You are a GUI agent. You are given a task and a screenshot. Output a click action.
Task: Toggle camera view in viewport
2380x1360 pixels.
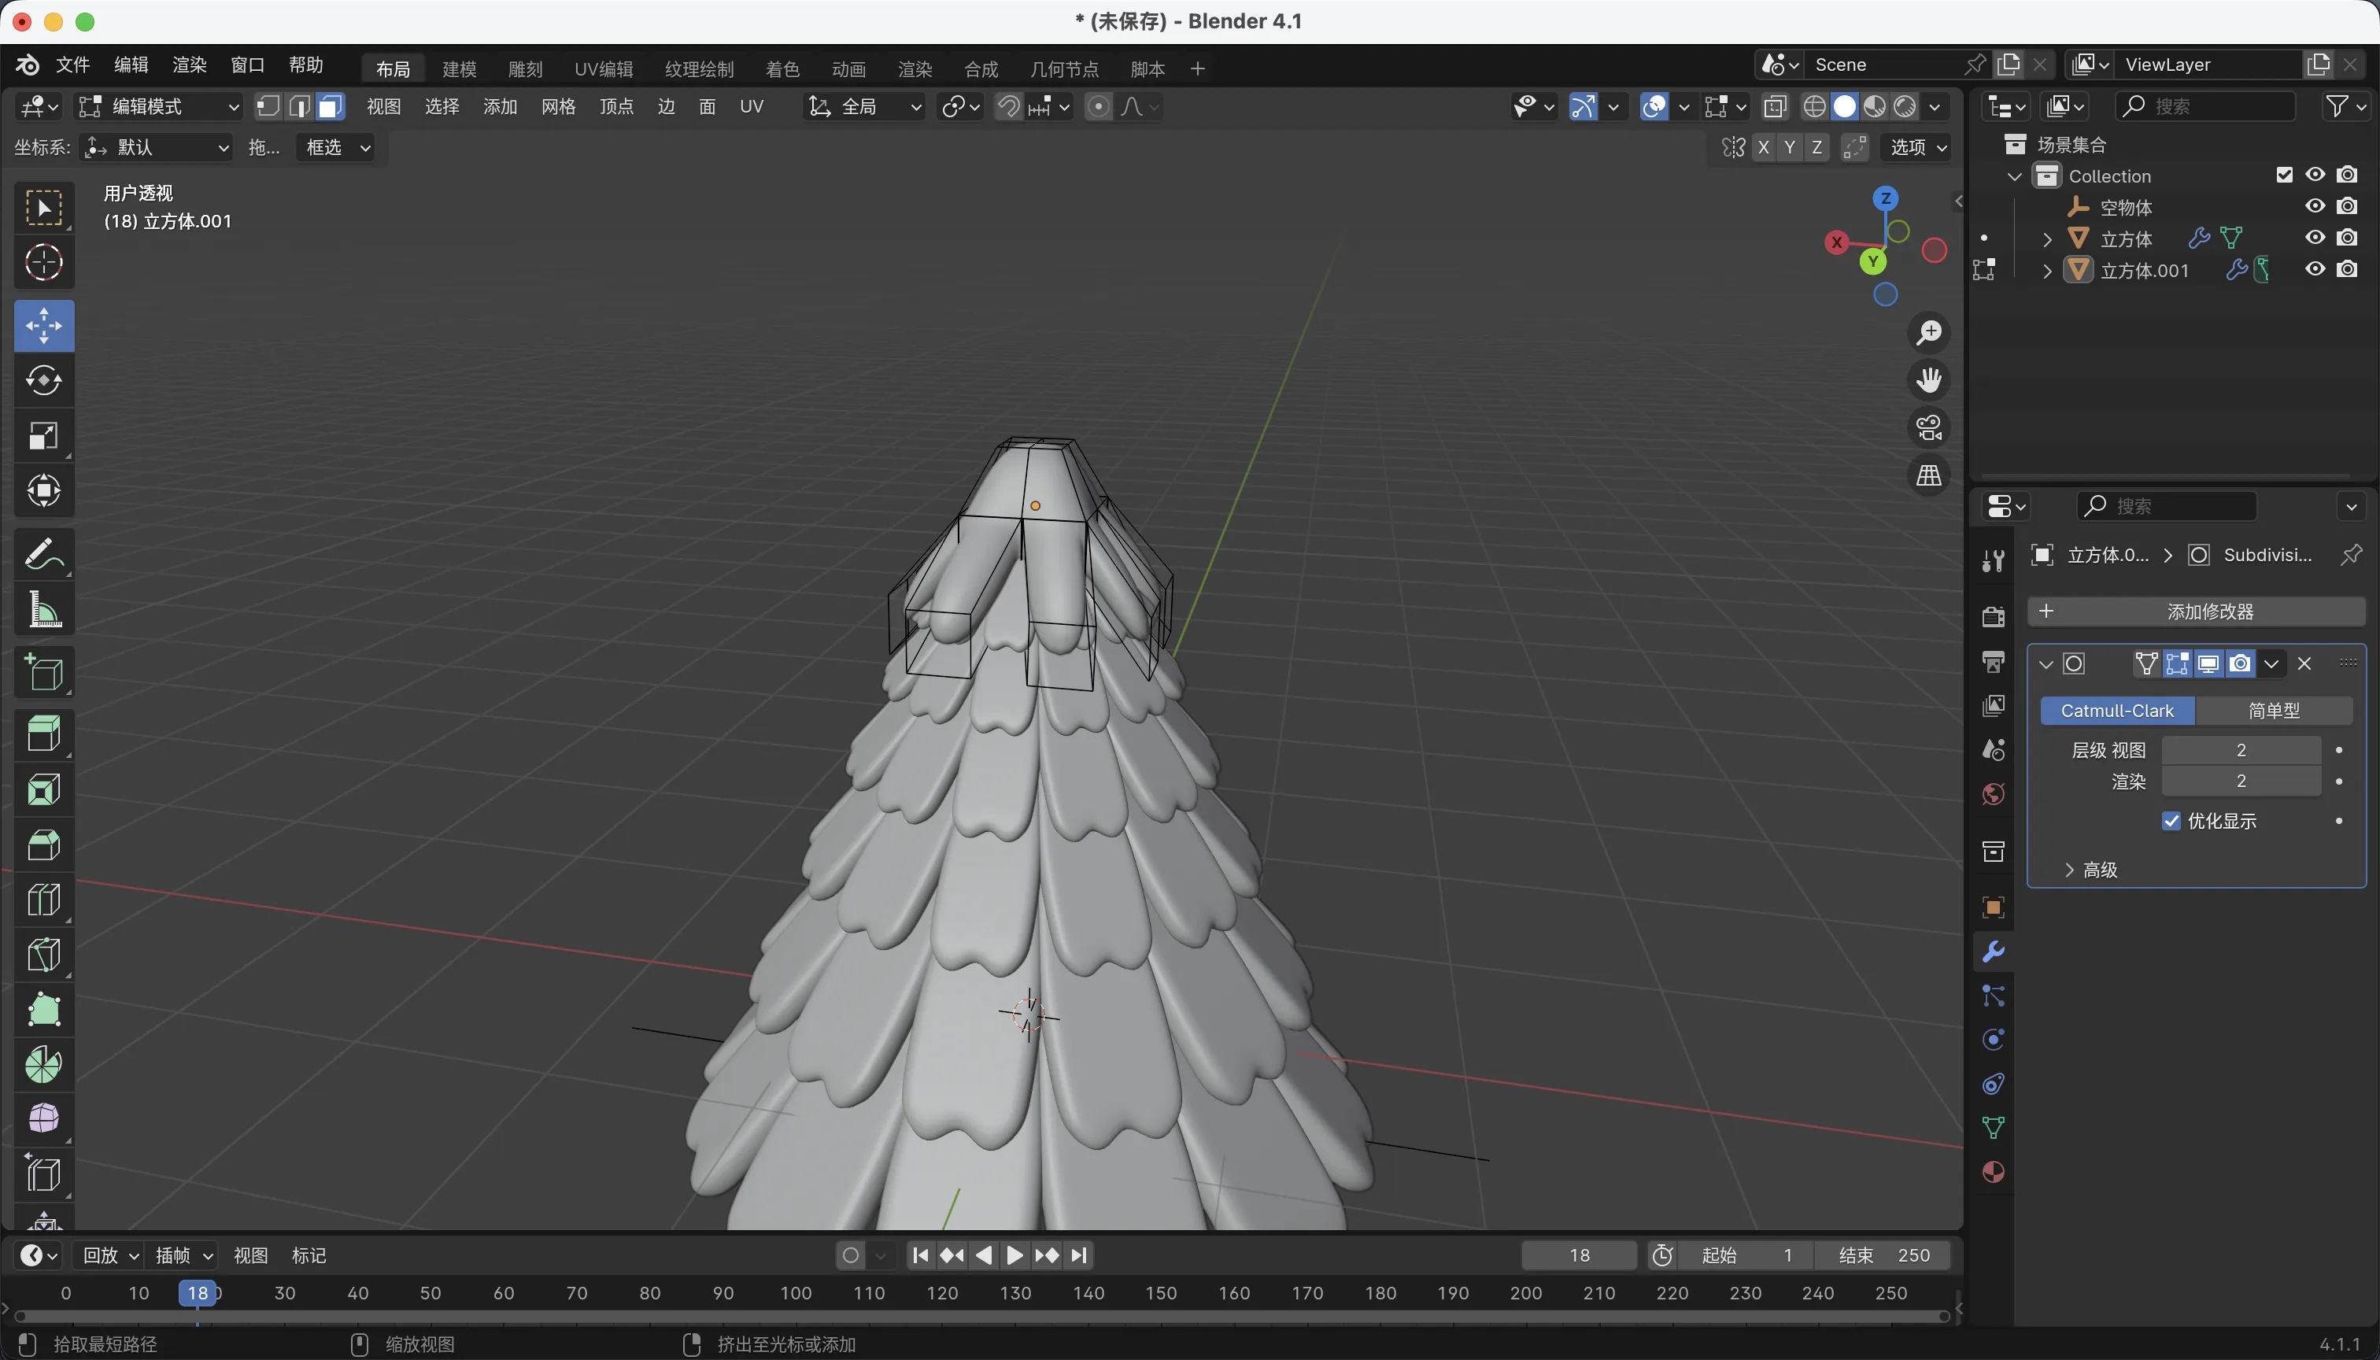(1929, 428)
